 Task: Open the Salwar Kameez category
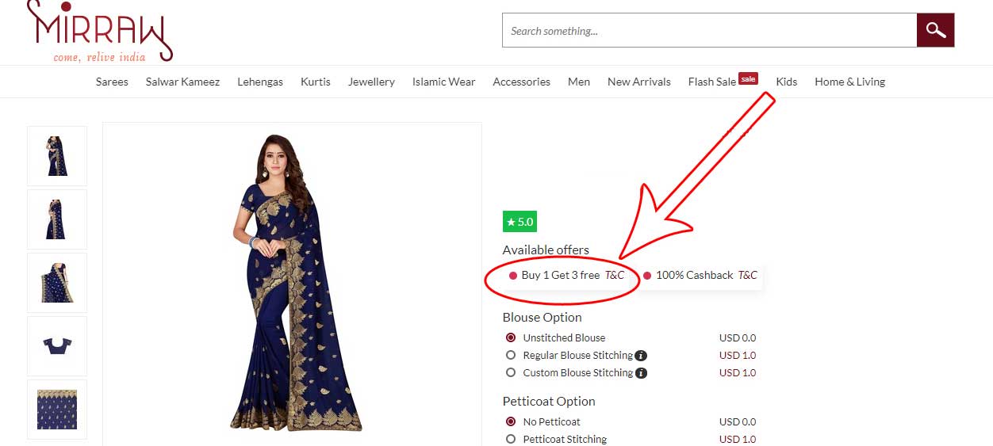click(182, 82)
